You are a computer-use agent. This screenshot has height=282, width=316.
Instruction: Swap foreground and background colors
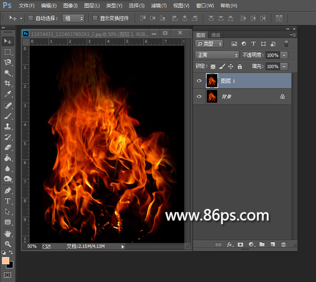[x=11, y=252]
